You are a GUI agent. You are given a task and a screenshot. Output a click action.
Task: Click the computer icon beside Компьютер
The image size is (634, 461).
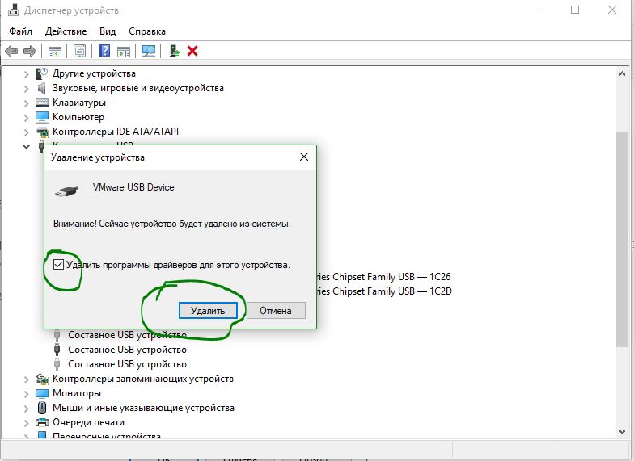coord(42,117)
